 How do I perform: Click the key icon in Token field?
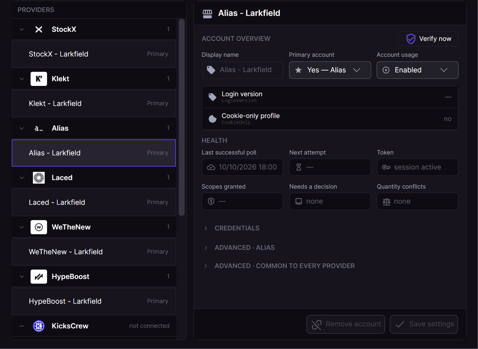click(x=386, y=167)
